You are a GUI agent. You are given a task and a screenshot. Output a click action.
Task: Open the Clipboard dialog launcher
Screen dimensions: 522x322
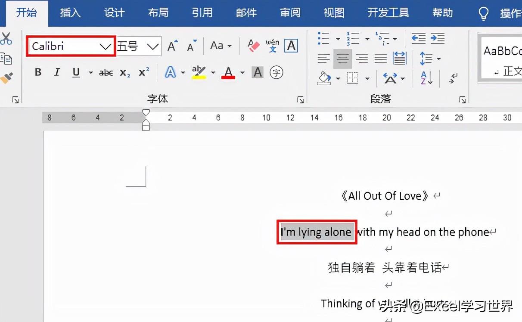pos(16,100)
